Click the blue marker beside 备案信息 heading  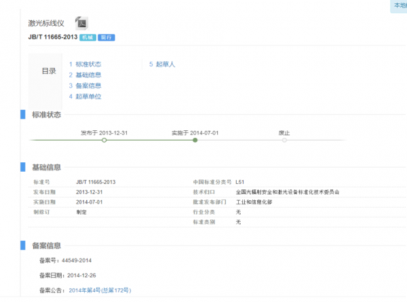[23, 245]
